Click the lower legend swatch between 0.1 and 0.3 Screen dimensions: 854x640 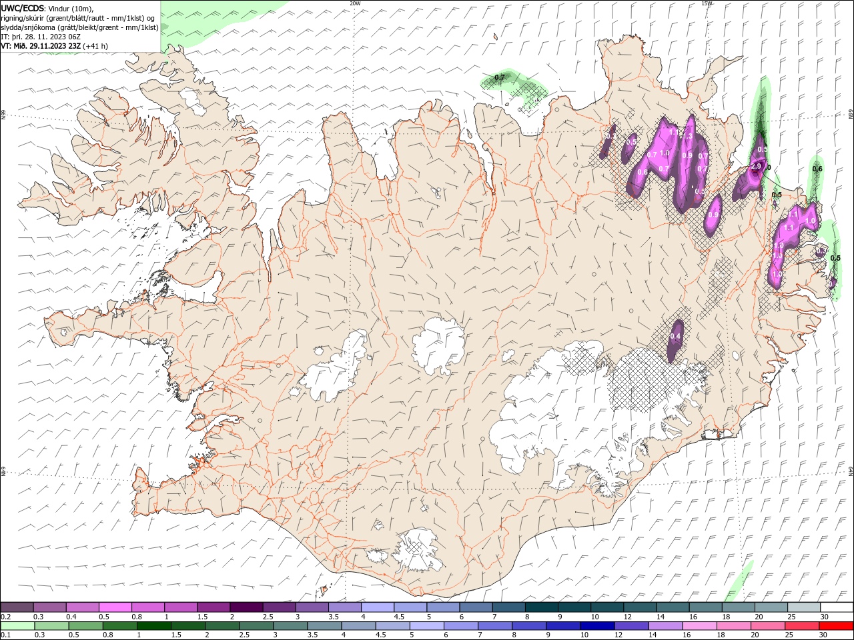click(x=17, y=626)
